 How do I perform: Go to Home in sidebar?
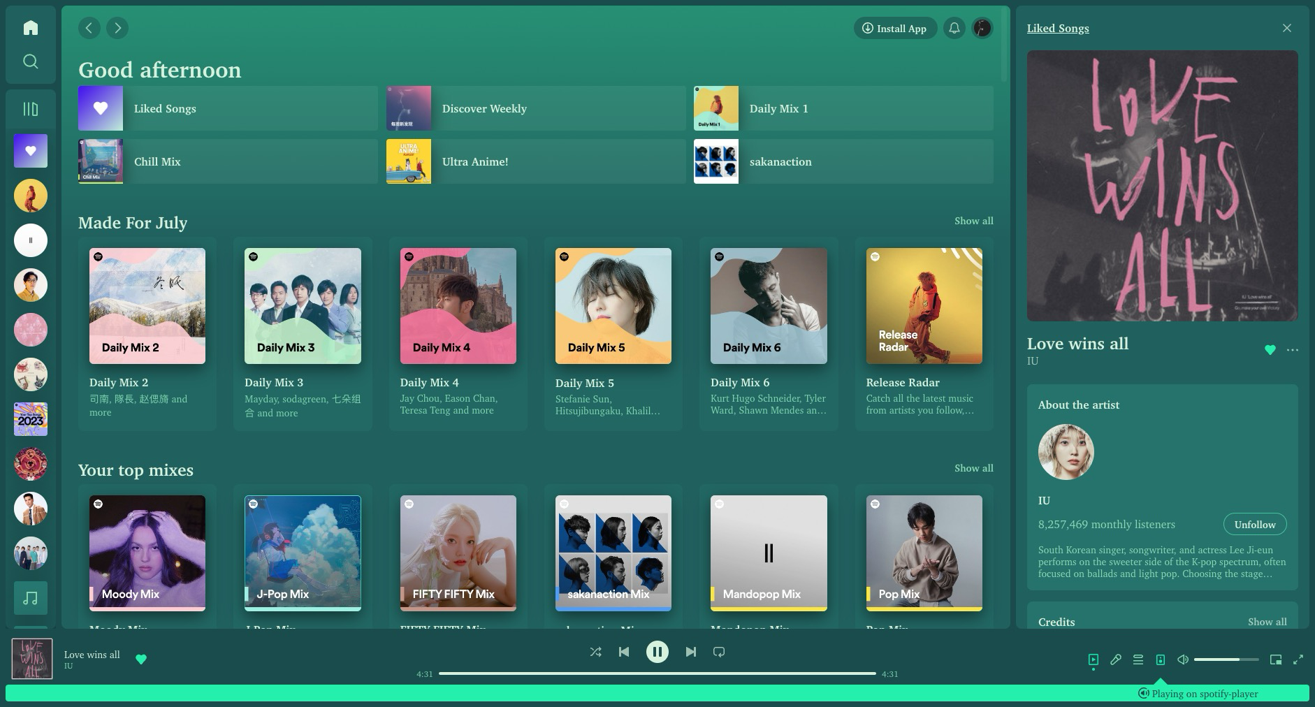[x=31, y=28]
